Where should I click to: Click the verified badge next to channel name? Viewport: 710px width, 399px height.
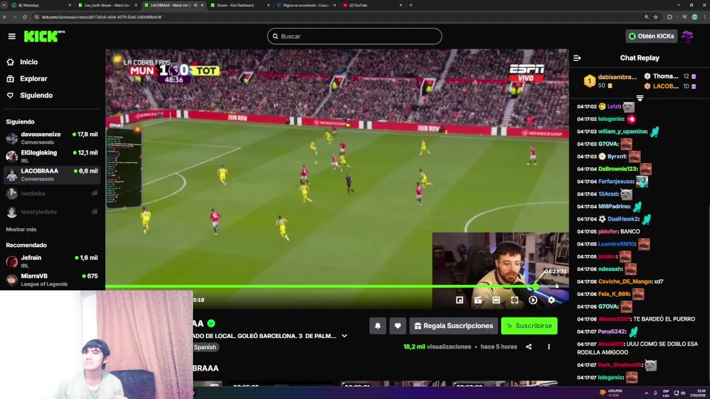pos(211,323)
